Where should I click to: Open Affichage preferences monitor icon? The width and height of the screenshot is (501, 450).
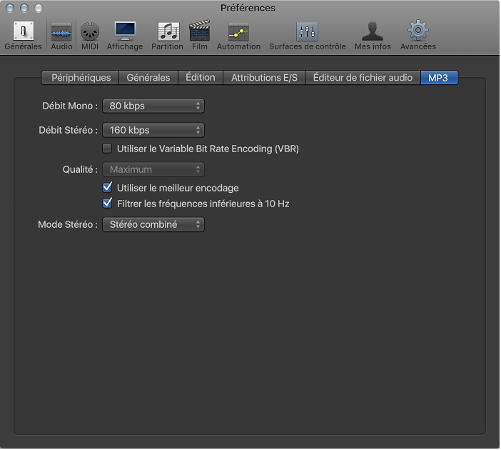[x=125, y=31]
